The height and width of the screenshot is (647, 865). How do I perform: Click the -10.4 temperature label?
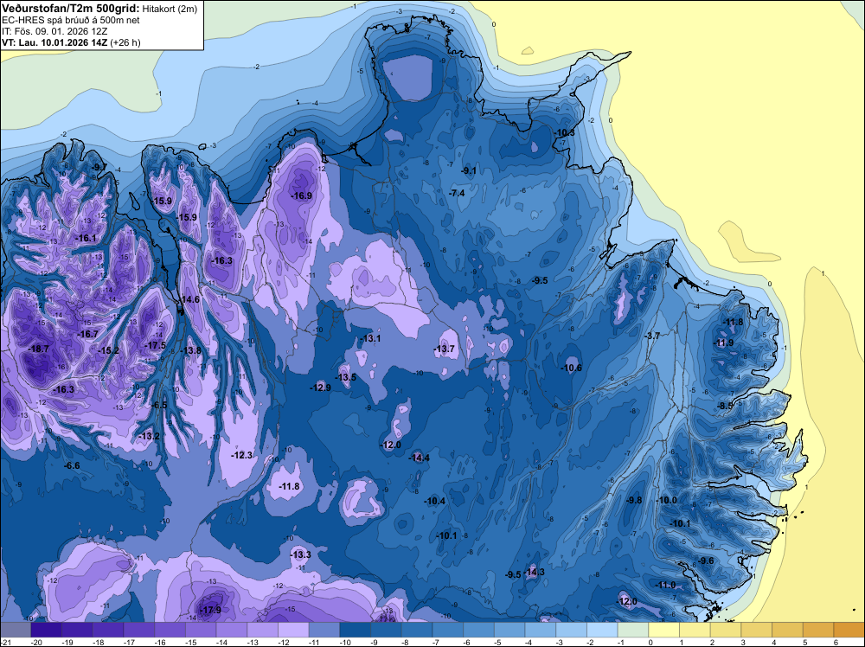(x=435, y=501)
